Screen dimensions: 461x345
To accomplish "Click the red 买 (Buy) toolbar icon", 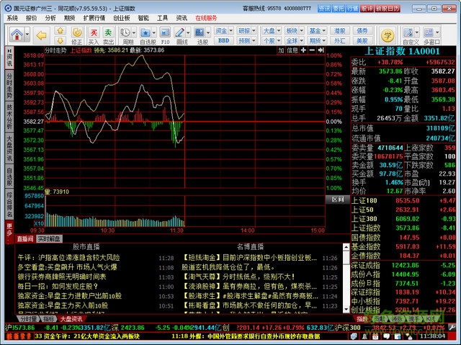I will pos(93,35).
